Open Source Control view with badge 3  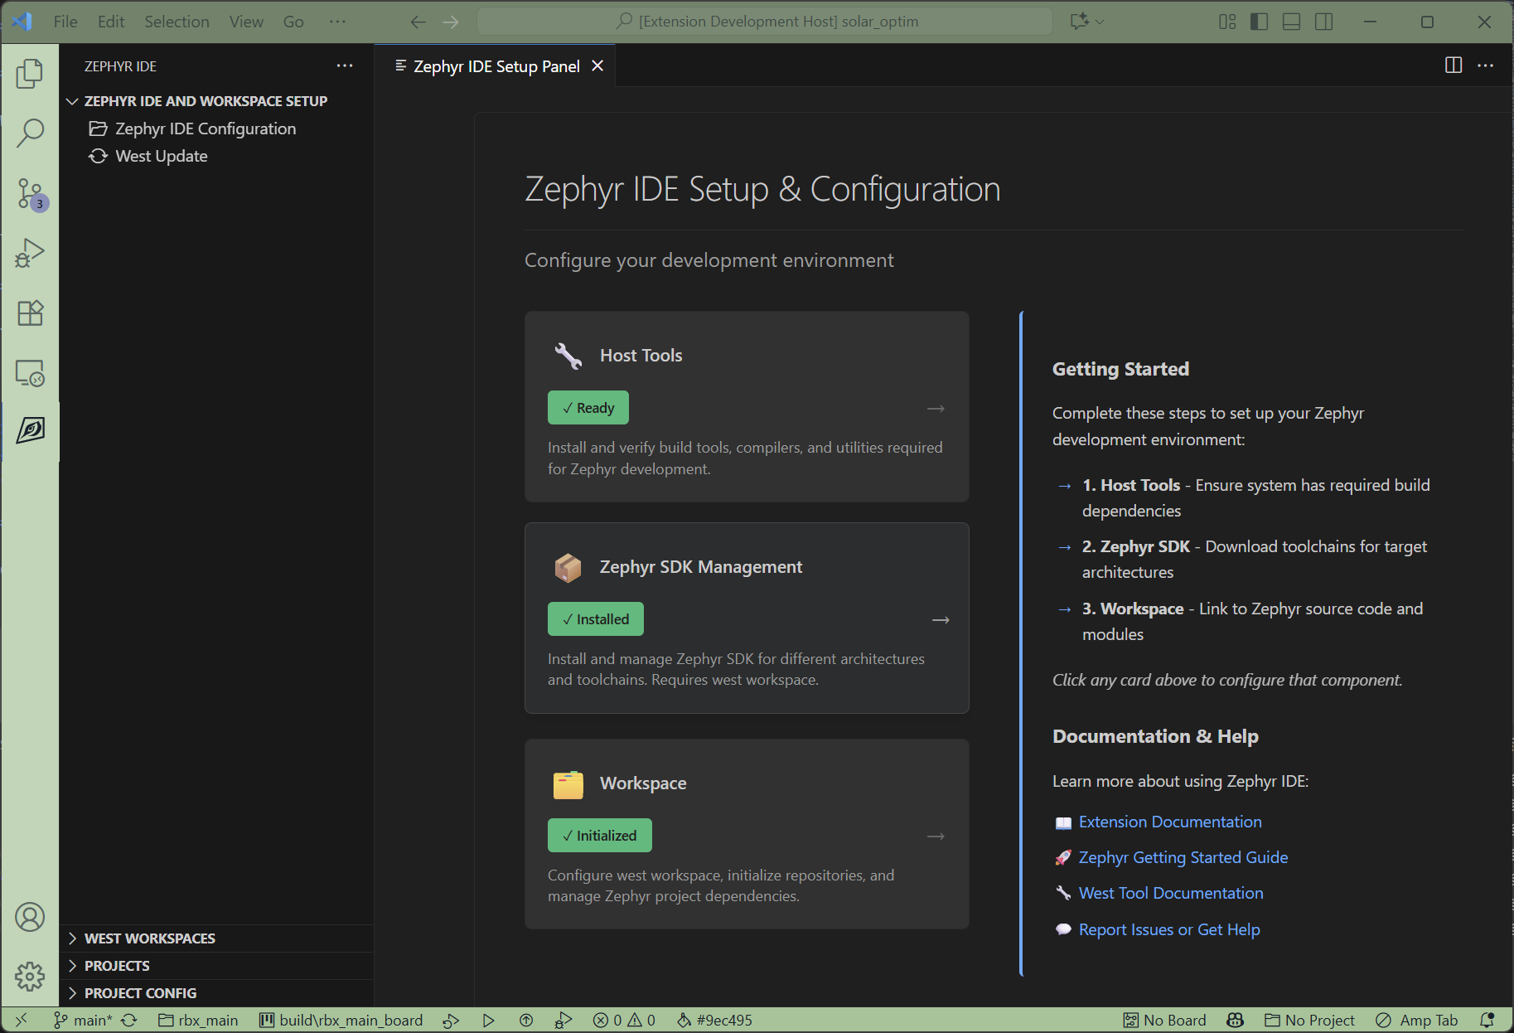click(30, 193)
